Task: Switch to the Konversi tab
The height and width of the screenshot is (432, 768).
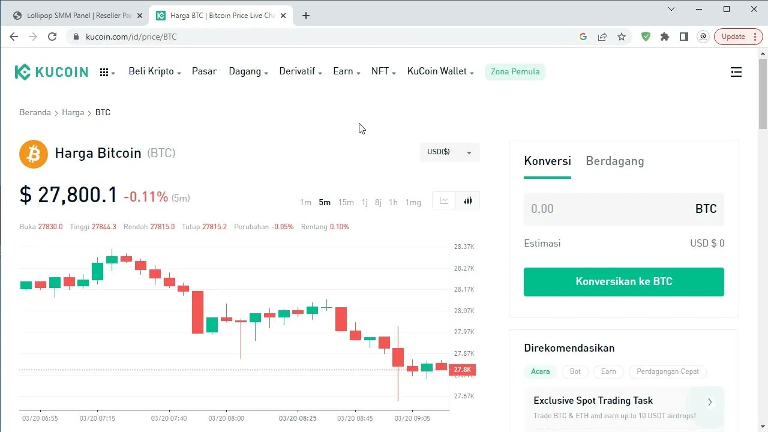Action: click(547, 161)
